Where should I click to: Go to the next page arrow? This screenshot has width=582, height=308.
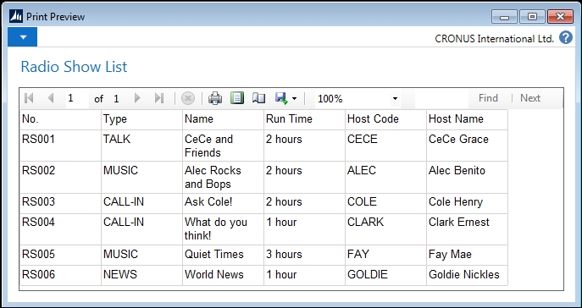pos(137,98)
